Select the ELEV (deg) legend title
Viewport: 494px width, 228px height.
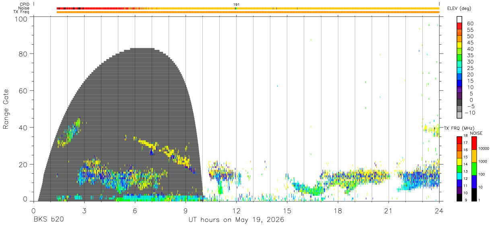click(459, 8)
